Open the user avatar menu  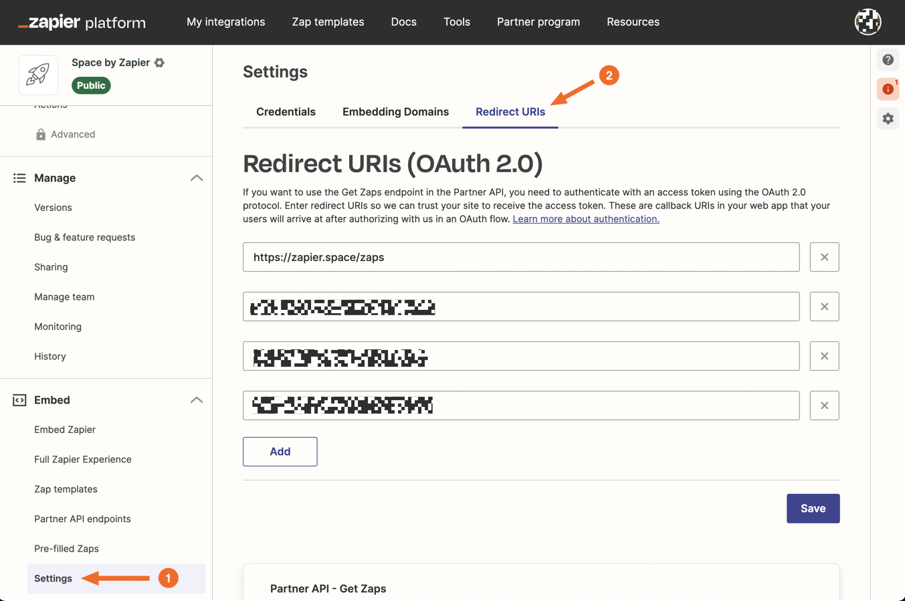tap(868, 22)
